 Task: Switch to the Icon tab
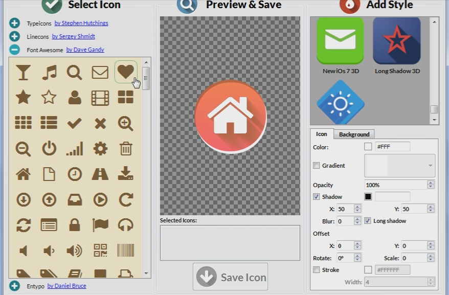point(322,134)
